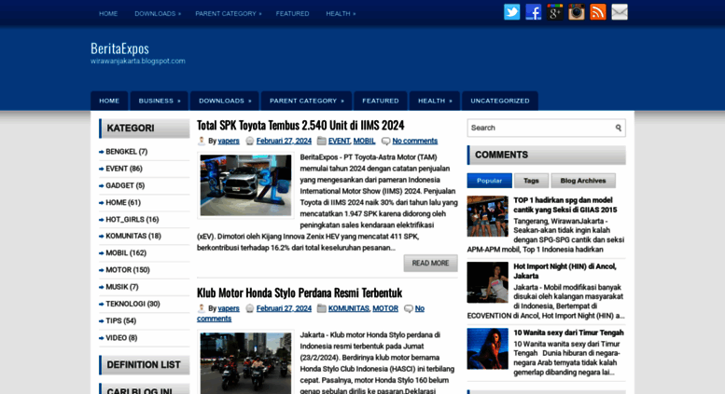Expand DOWNLOADS in the top navigation bar
Viewport: 725px width, 394px height.
tap(158, 13)
